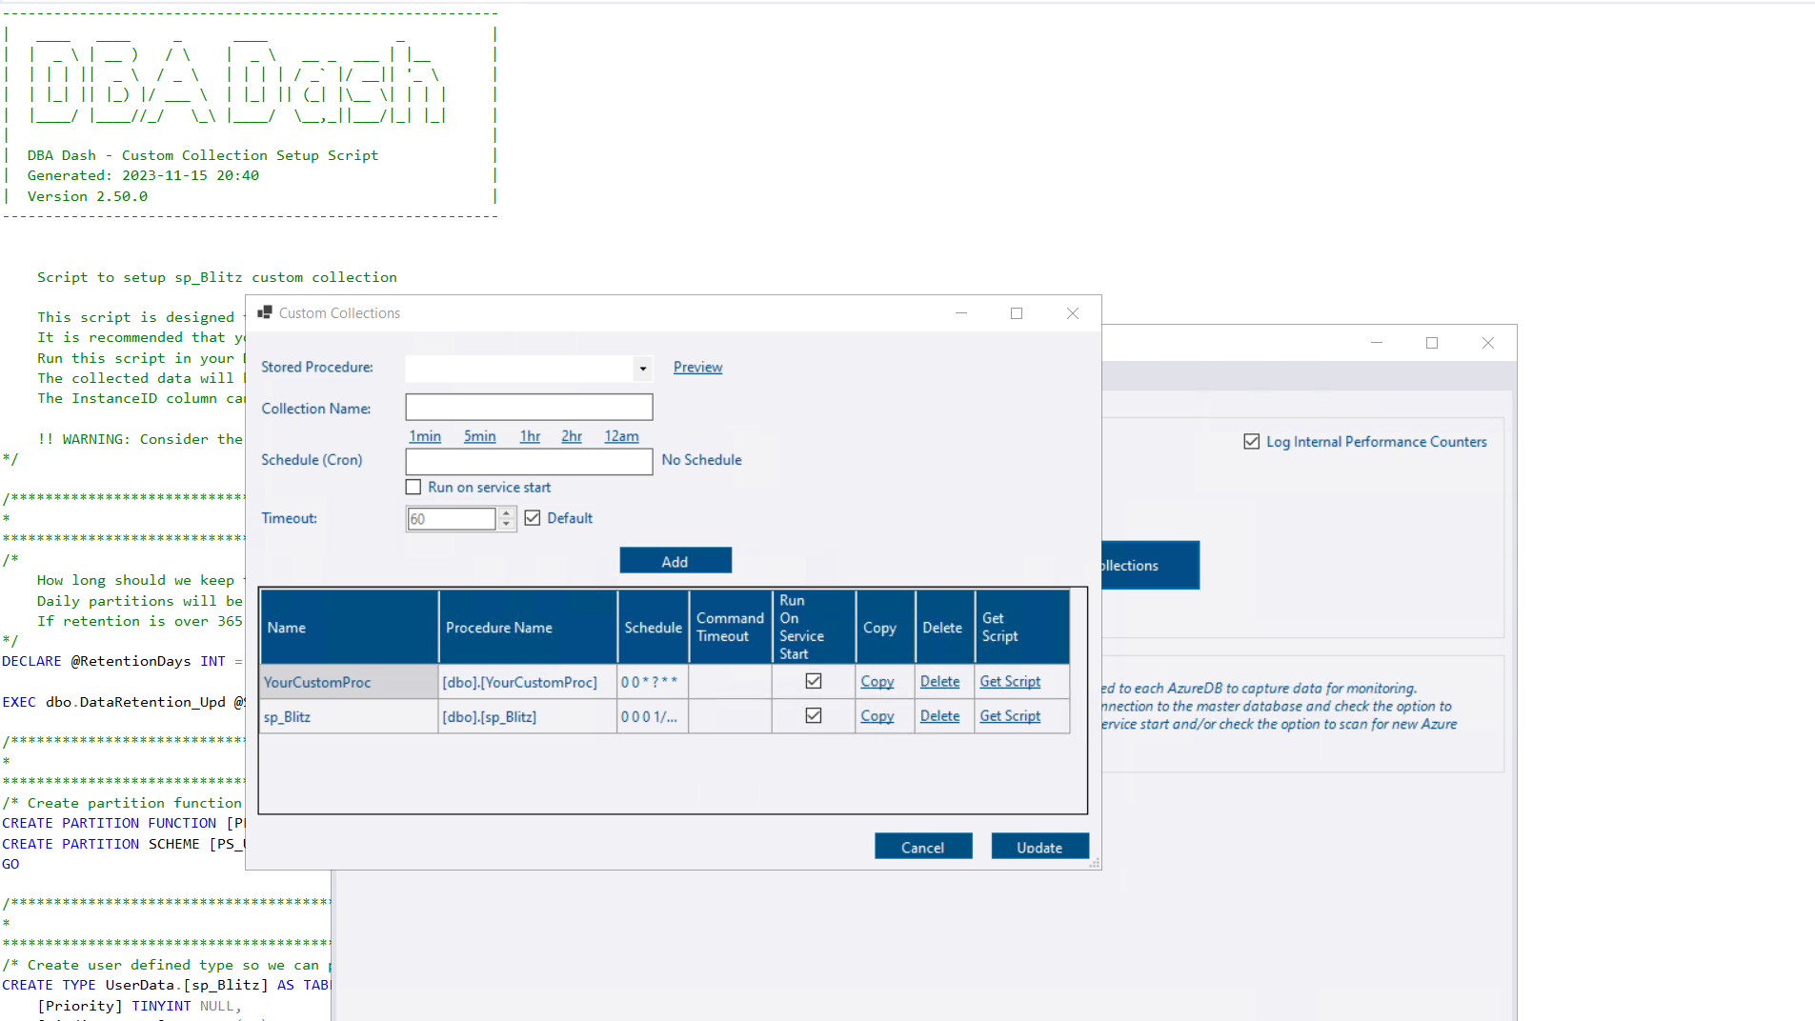
Task: Apply the 5min schedule preset
Action: (479, 436)
